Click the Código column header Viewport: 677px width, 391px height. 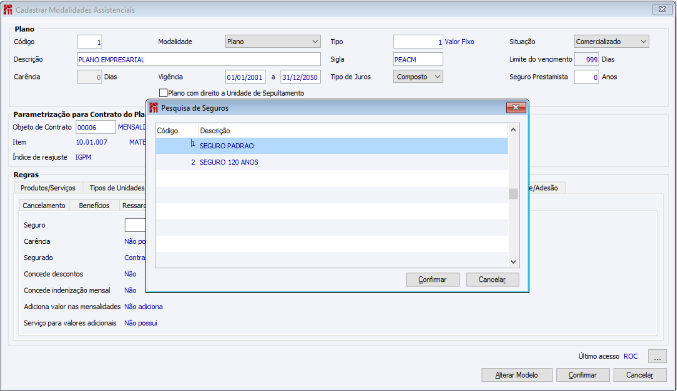(177, 131)
